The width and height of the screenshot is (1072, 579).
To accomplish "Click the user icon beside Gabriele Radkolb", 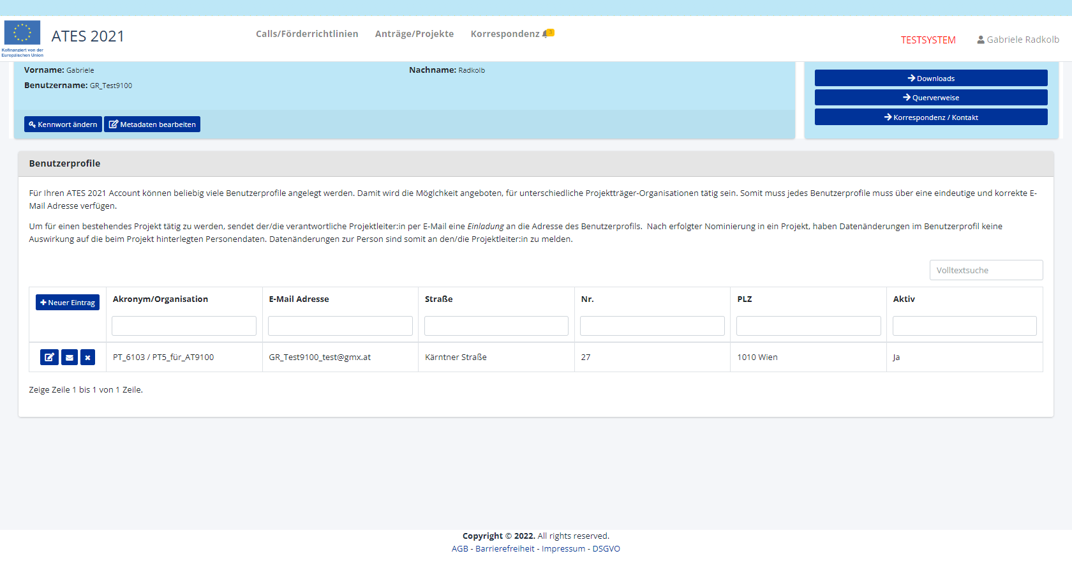I will (x=981, y=40).
